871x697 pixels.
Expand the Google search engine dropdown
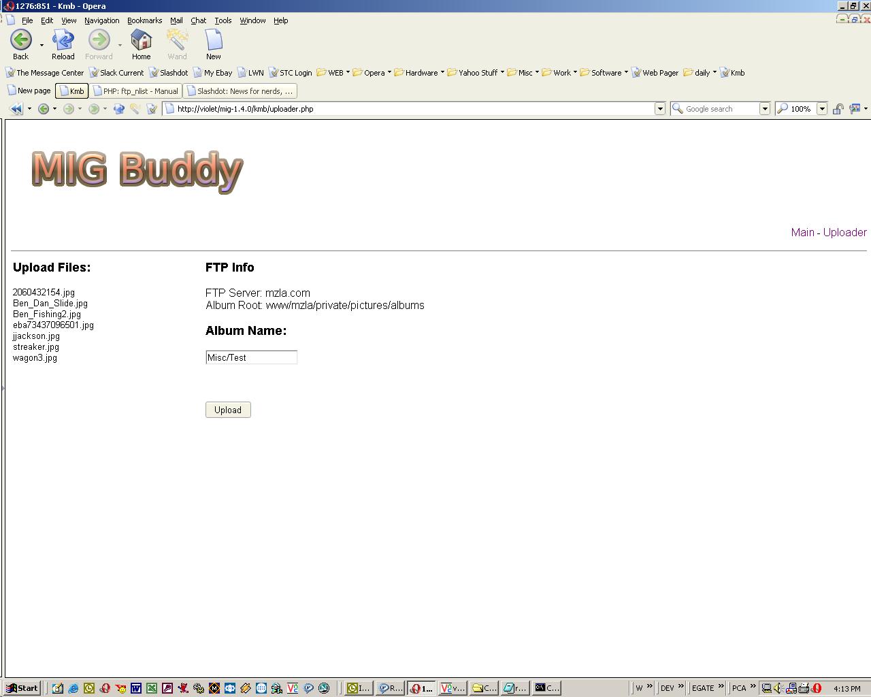(x=764, y=109)
